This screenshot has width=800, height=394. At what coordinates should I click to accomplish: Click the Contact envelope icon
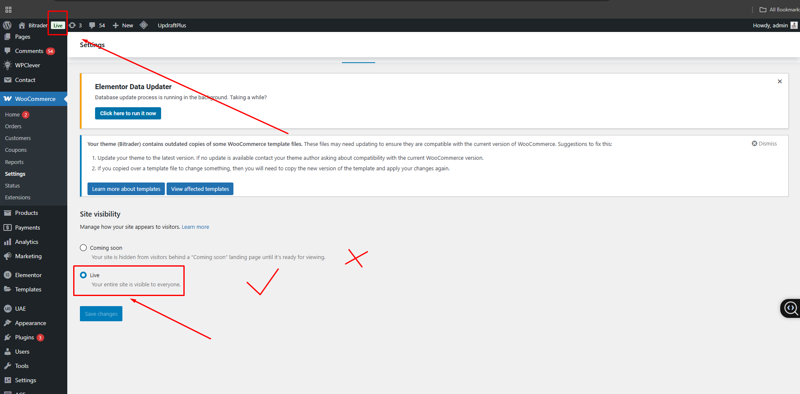pos(8,80)
